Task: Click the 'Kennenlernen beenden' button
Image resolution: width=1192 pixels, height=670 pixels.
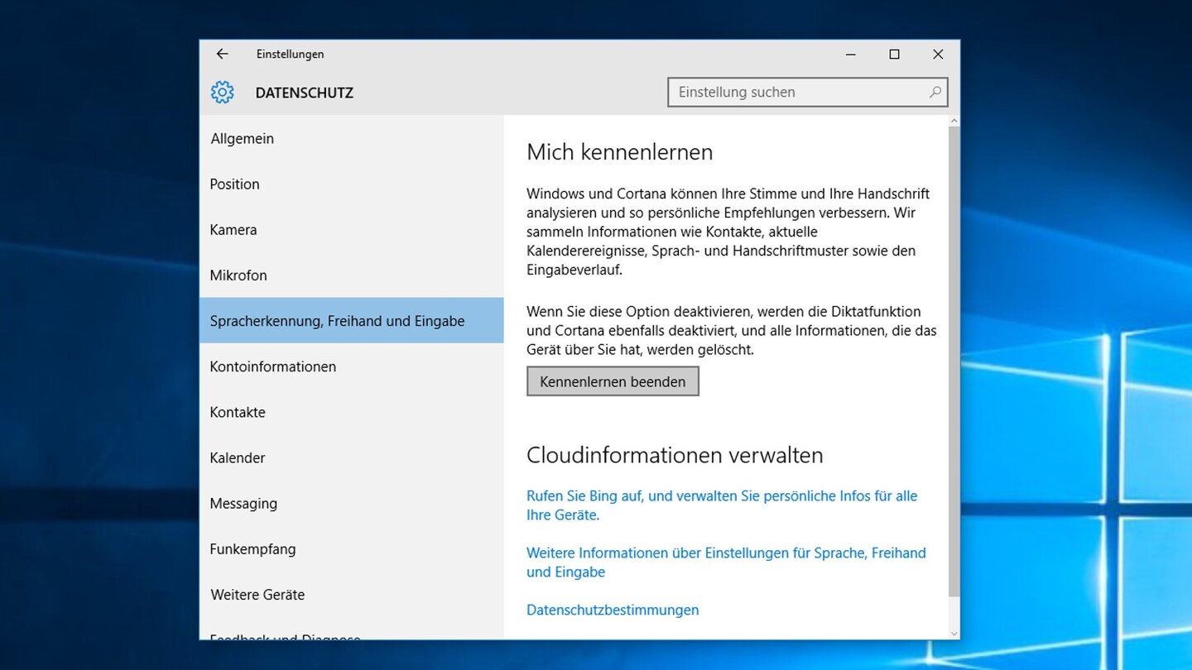Action: (x=613, y=381)
